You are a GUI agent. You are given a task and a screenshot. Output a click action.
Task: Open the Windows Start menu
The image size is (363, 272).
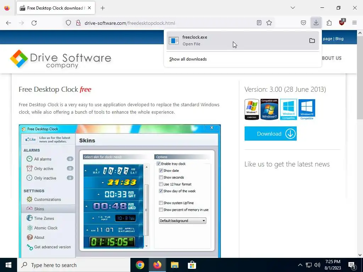point(9,265)
